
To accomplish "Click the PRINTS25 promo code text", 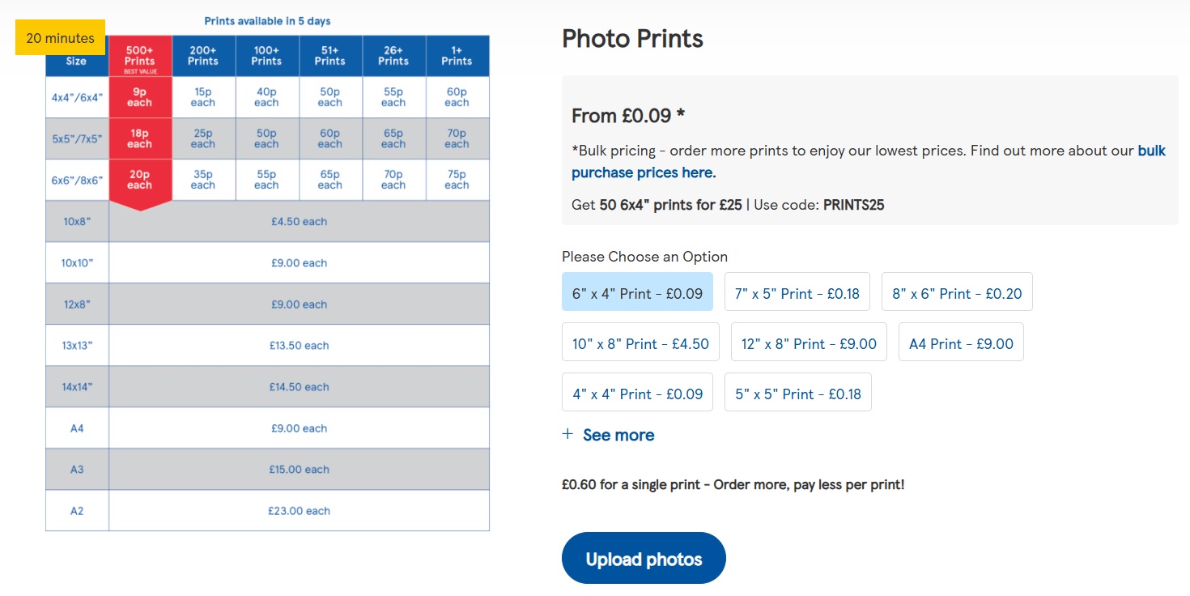I will point(853,205).
